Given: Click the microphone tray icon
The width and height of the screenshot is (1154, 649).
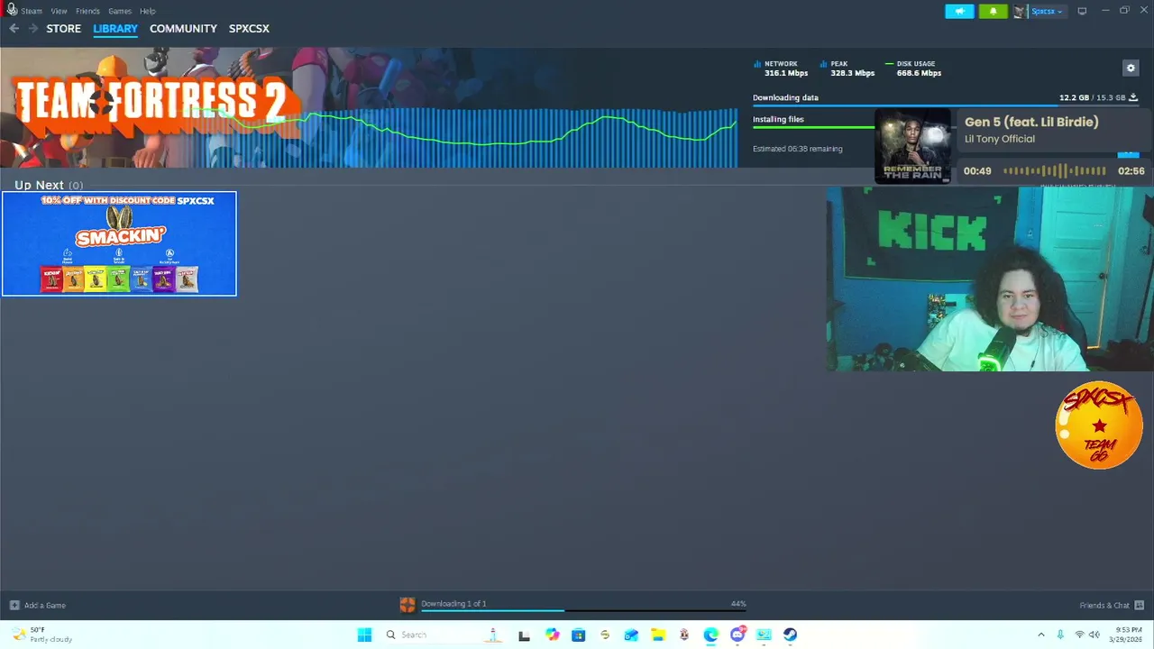Looking at the screenshot, I should click(x=1060, y=635).
